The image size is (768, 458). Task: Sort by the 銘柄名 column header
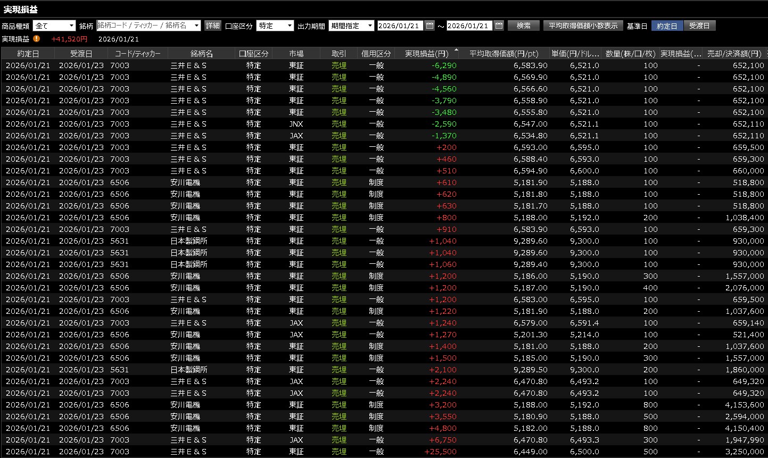point(201,54)
